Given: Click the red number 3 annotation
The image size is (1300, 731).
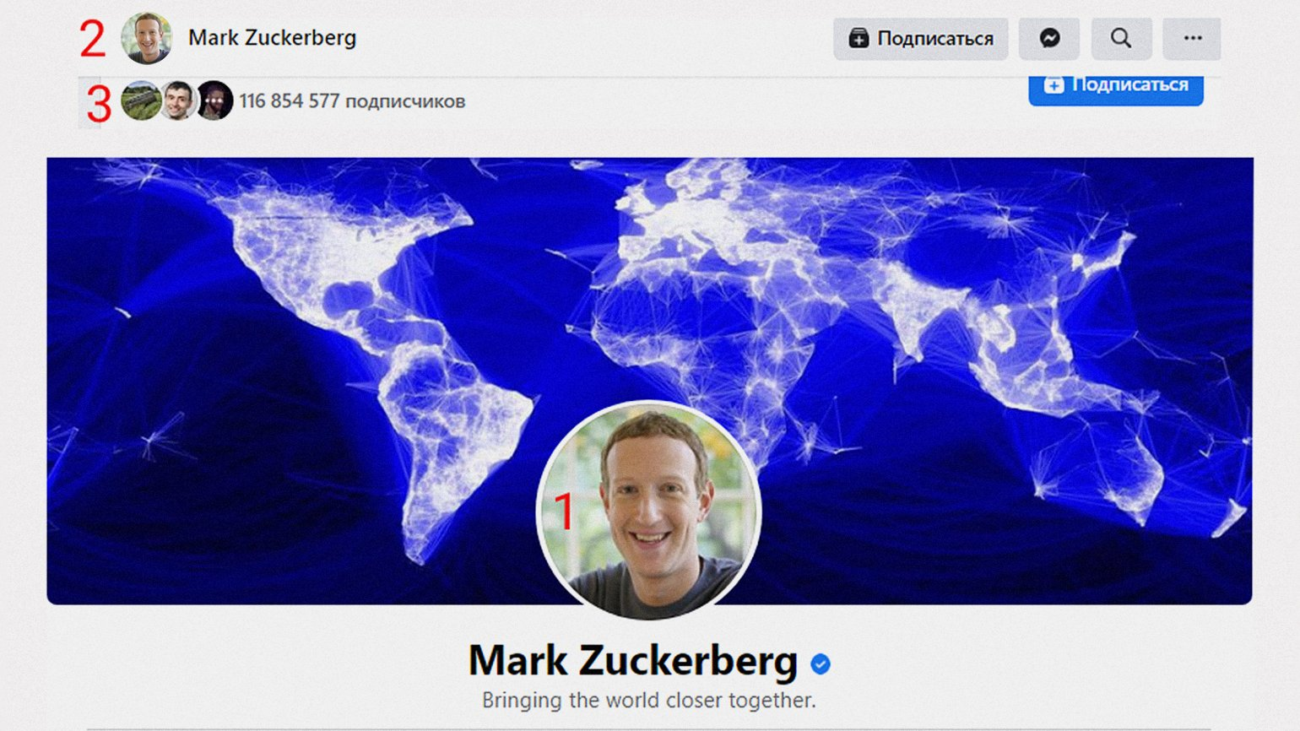Looking at the screenshot, I should 100,105.
